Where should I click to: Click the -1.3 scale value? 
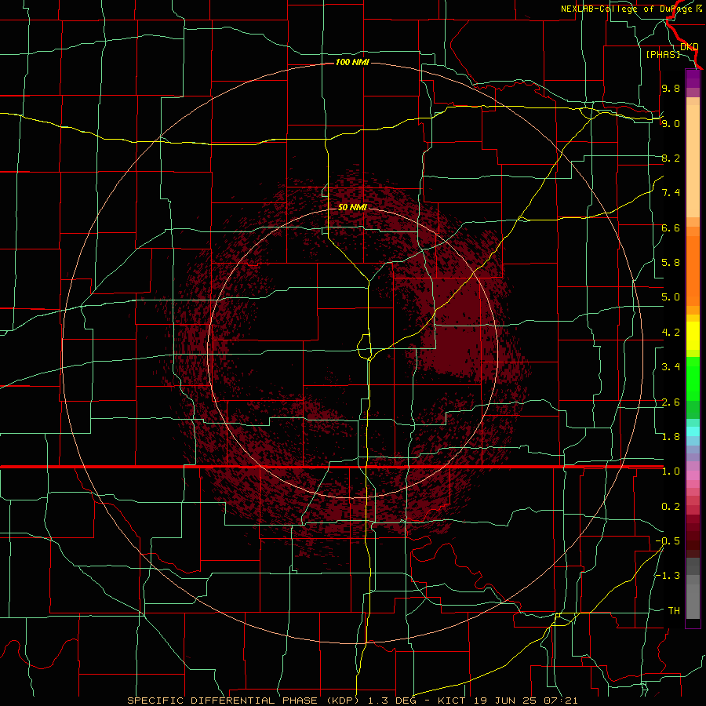point(668,576)
